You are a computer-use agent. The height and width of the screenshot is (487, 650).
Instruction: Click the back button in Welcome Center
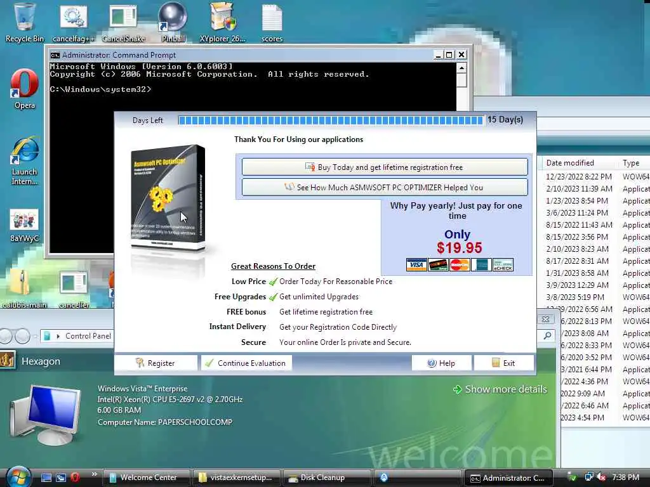4,336
